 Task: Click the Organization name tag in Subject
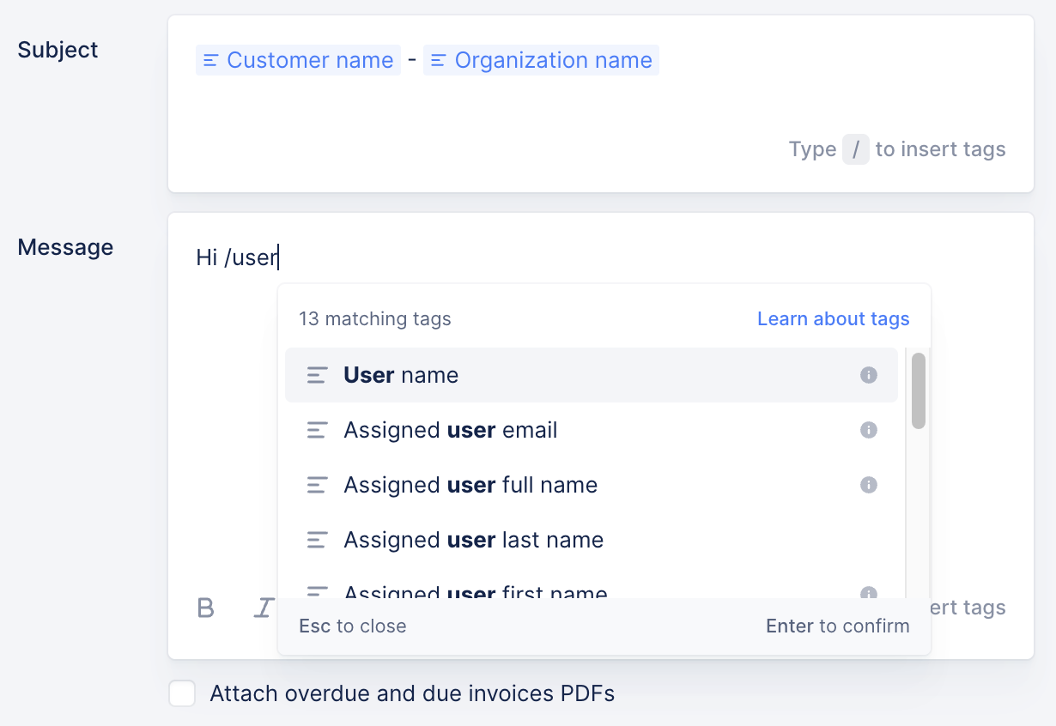[553, 61]
